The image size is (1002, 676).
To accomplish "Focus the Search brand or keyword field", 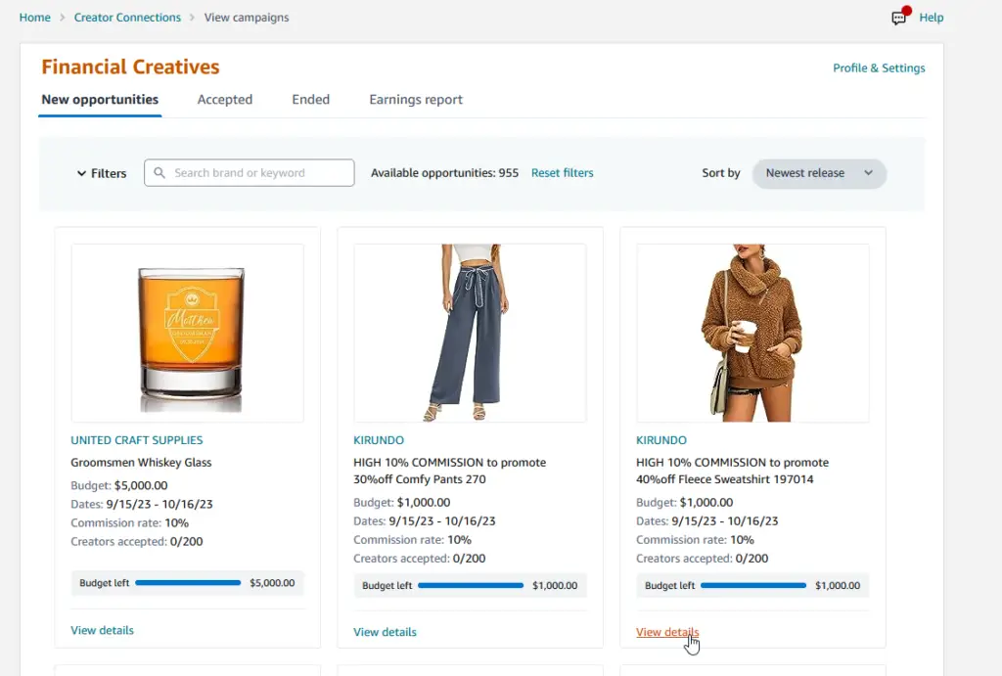I will tap(250, 173).
